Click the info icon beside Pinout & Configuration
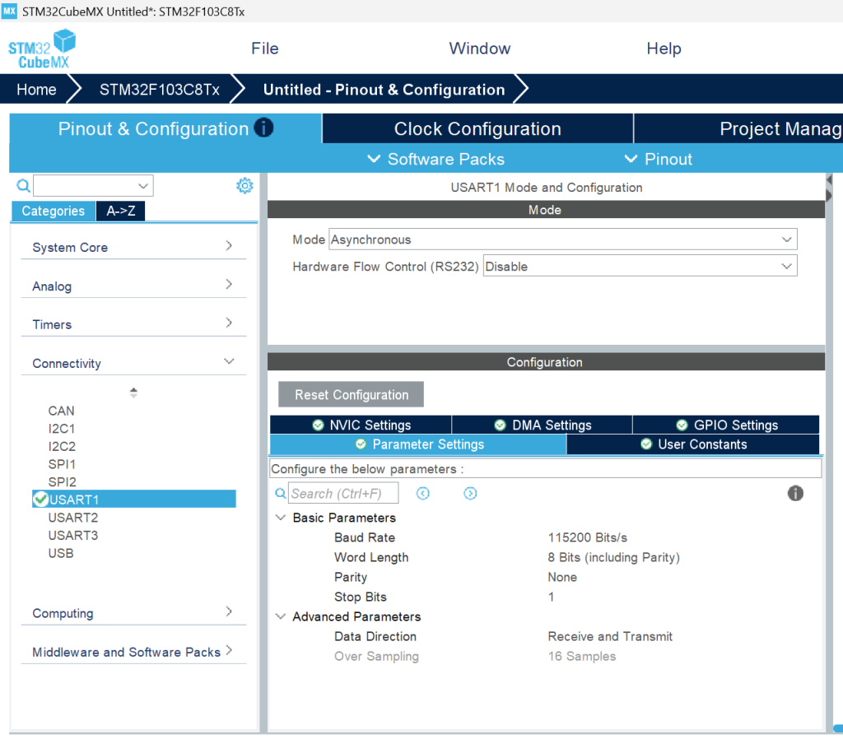The image size is (843, 739). click(x=263, y=128)
